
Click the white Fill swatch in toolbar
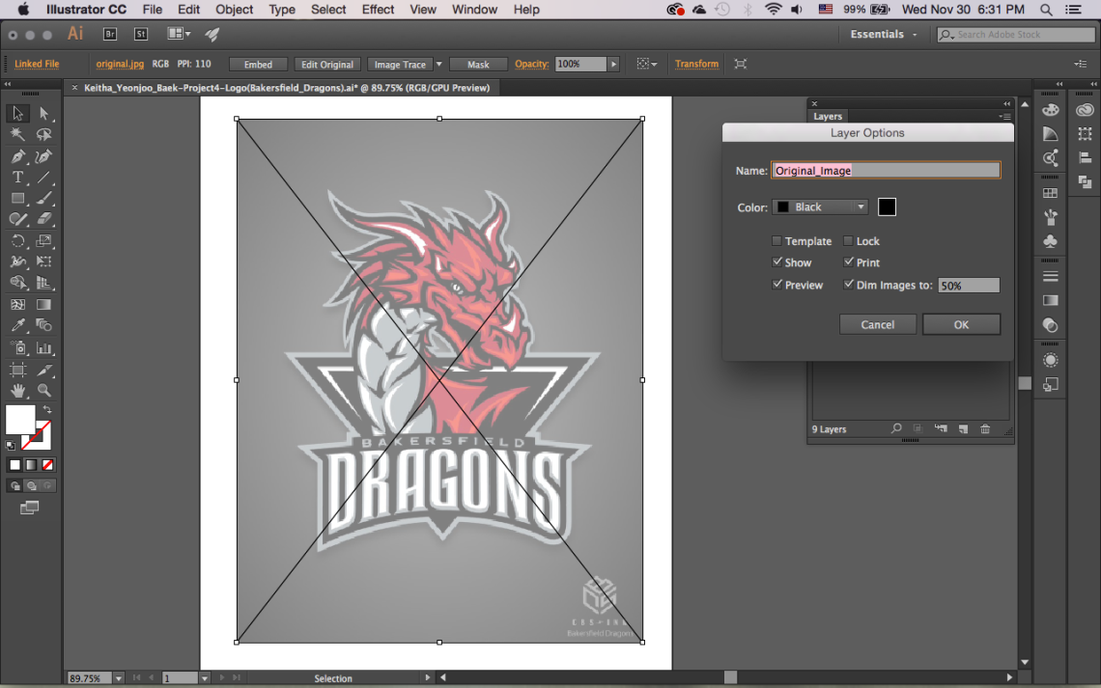[20, 420]
